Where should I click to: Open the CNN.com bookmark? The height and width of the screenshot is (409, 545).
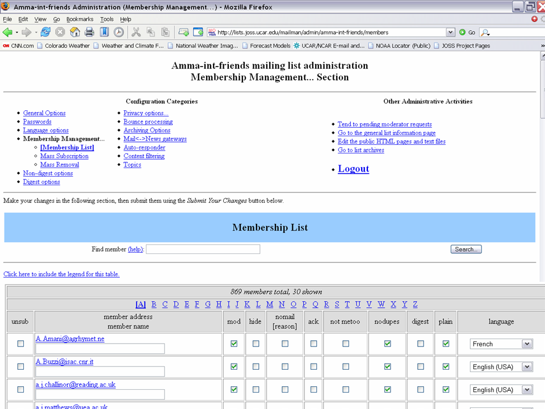pos(18,45)
